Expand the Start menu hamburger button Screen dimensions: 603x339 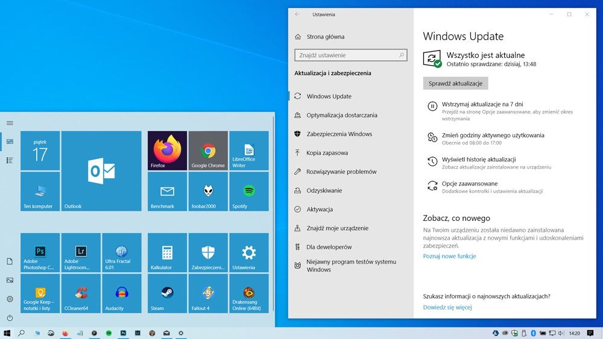click(10, 123)
